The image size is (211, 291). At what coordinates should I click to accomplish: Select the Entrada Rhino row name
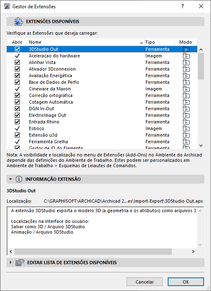coord(44,122)
